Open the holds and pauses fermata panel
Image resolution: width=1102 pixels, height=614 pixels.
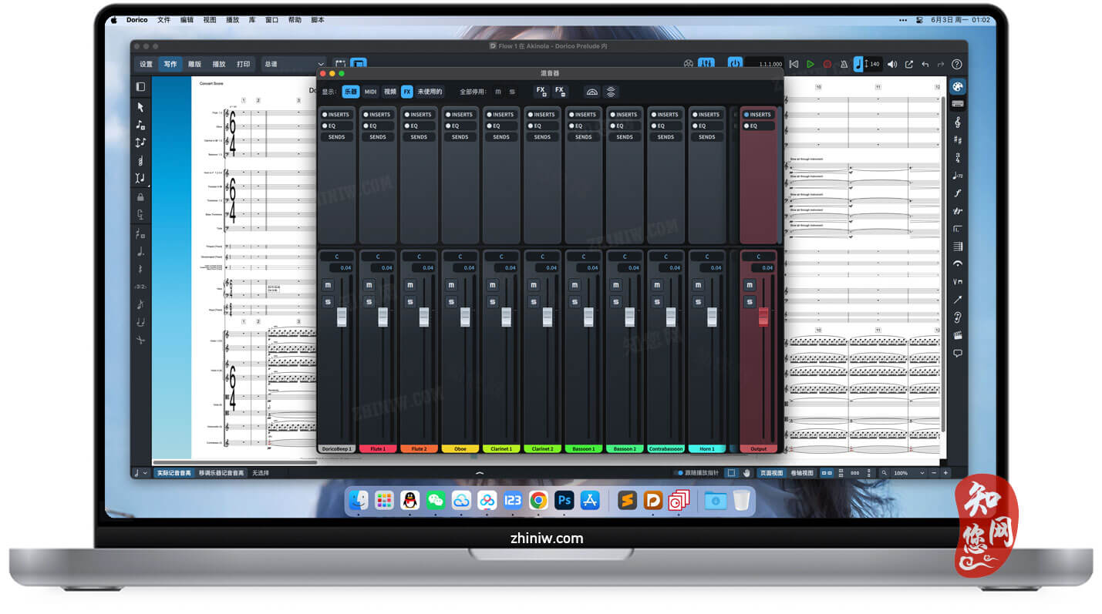click(957, 264)
